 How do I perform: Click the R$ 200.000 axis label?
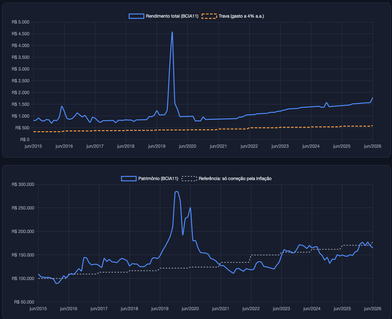[23, 231]
